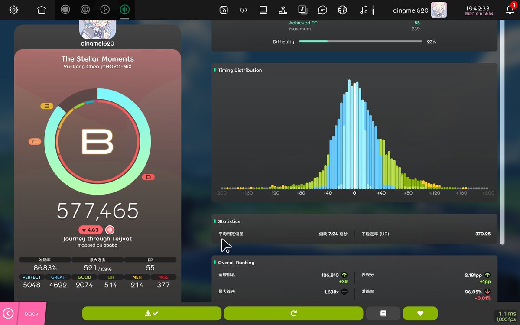Click the B grade badge on the ring
520x325 pixels.
46,106
